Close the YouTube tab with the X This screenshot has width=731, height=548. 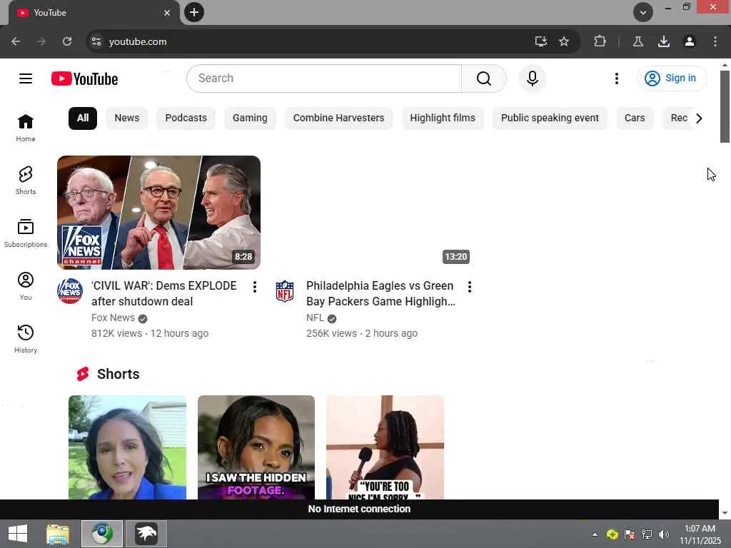[x=167, y=13]
